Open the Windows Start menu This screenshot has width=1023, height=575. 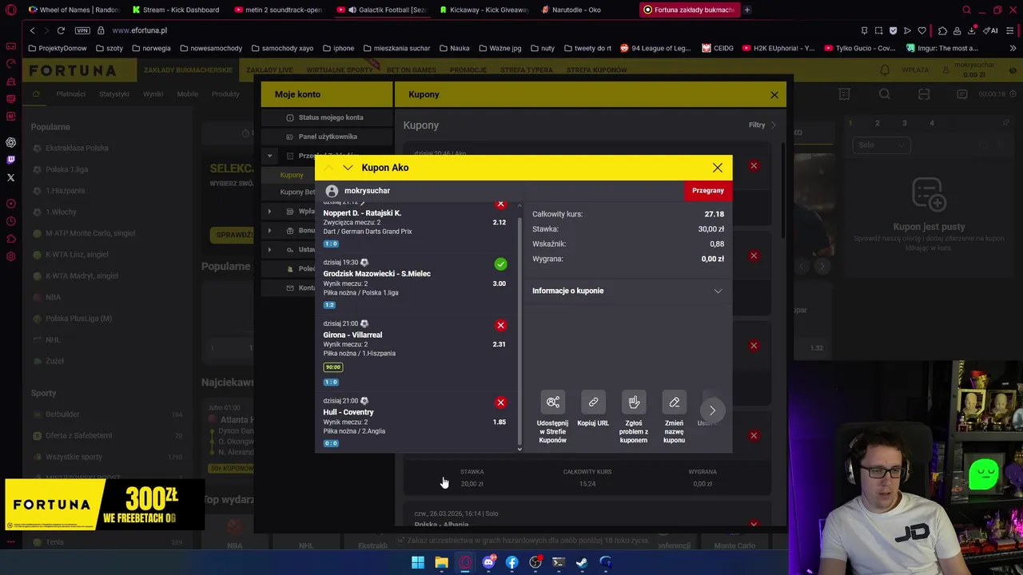click(418, 562)
